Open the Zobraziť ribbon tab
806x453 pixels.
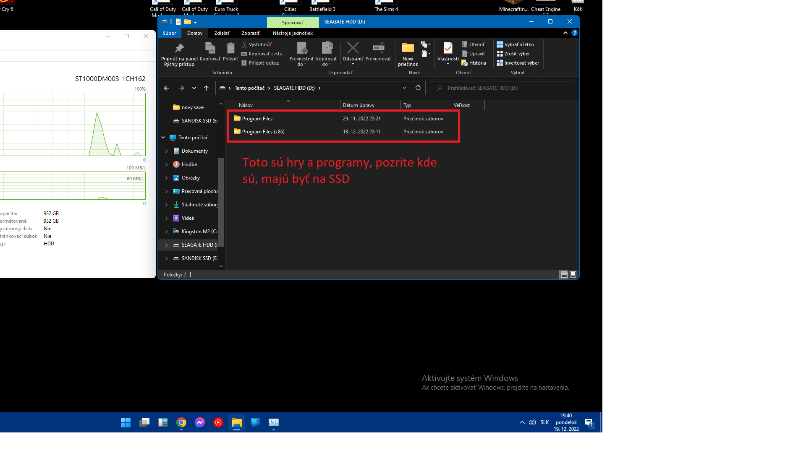click(250, 33)
